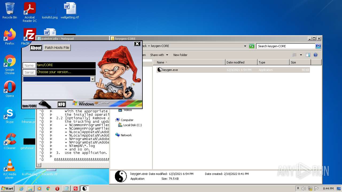Switch to keygen via yin-yang taskbar button
342x192 pixels.
click(x=85, y=189)
